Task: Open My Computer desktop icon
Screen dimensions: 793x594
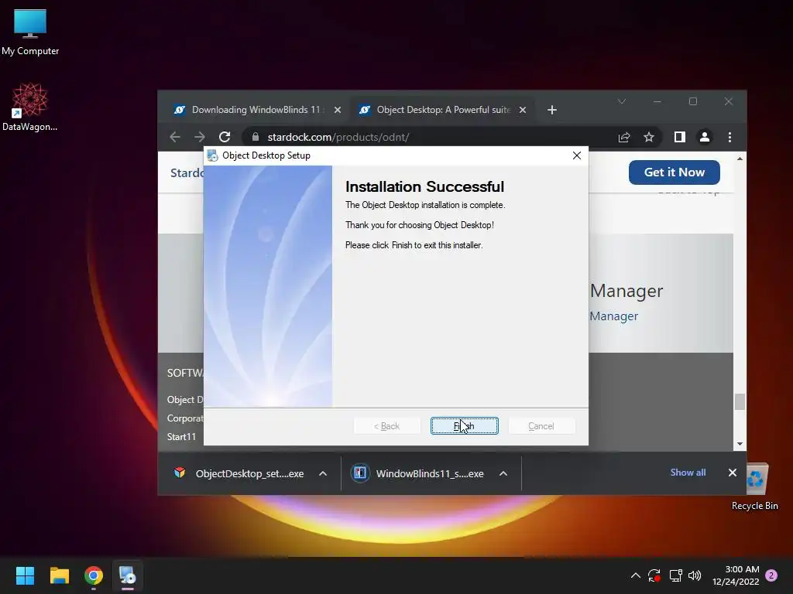Action: point(30,32)
